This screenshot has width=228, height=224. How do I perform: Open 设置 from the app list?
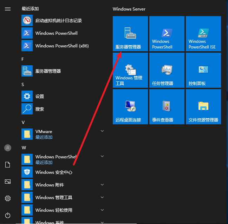(39, 96)
